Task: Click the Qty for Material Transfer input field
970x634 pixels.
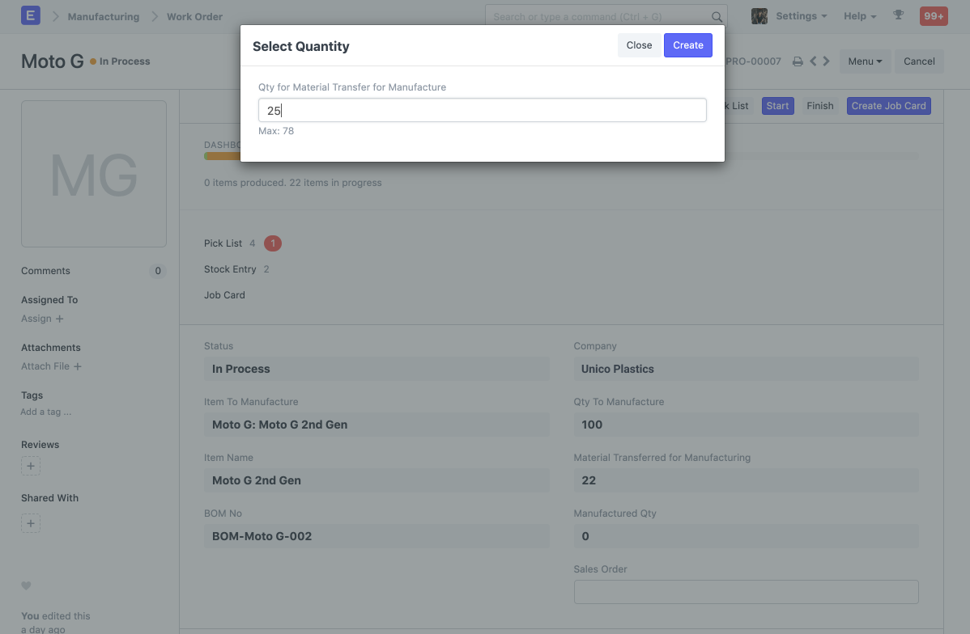Action: point(483,111)
